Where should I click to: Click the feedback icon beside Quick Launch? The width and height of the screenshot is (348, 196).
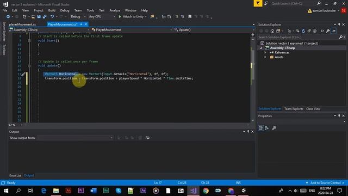[x=266, y=3]
